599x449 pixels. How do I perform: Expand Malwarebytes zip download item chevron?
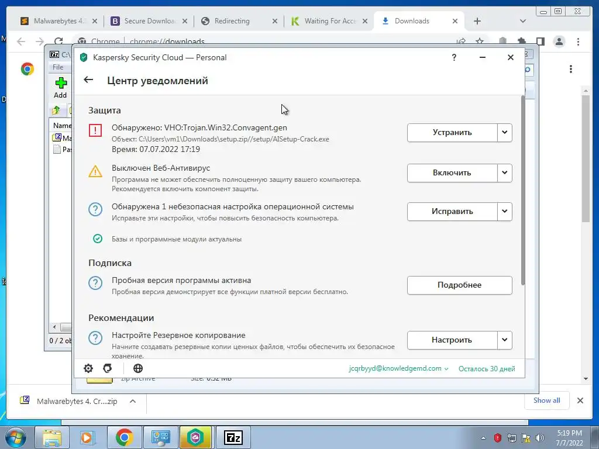click(x=133, y=401)
